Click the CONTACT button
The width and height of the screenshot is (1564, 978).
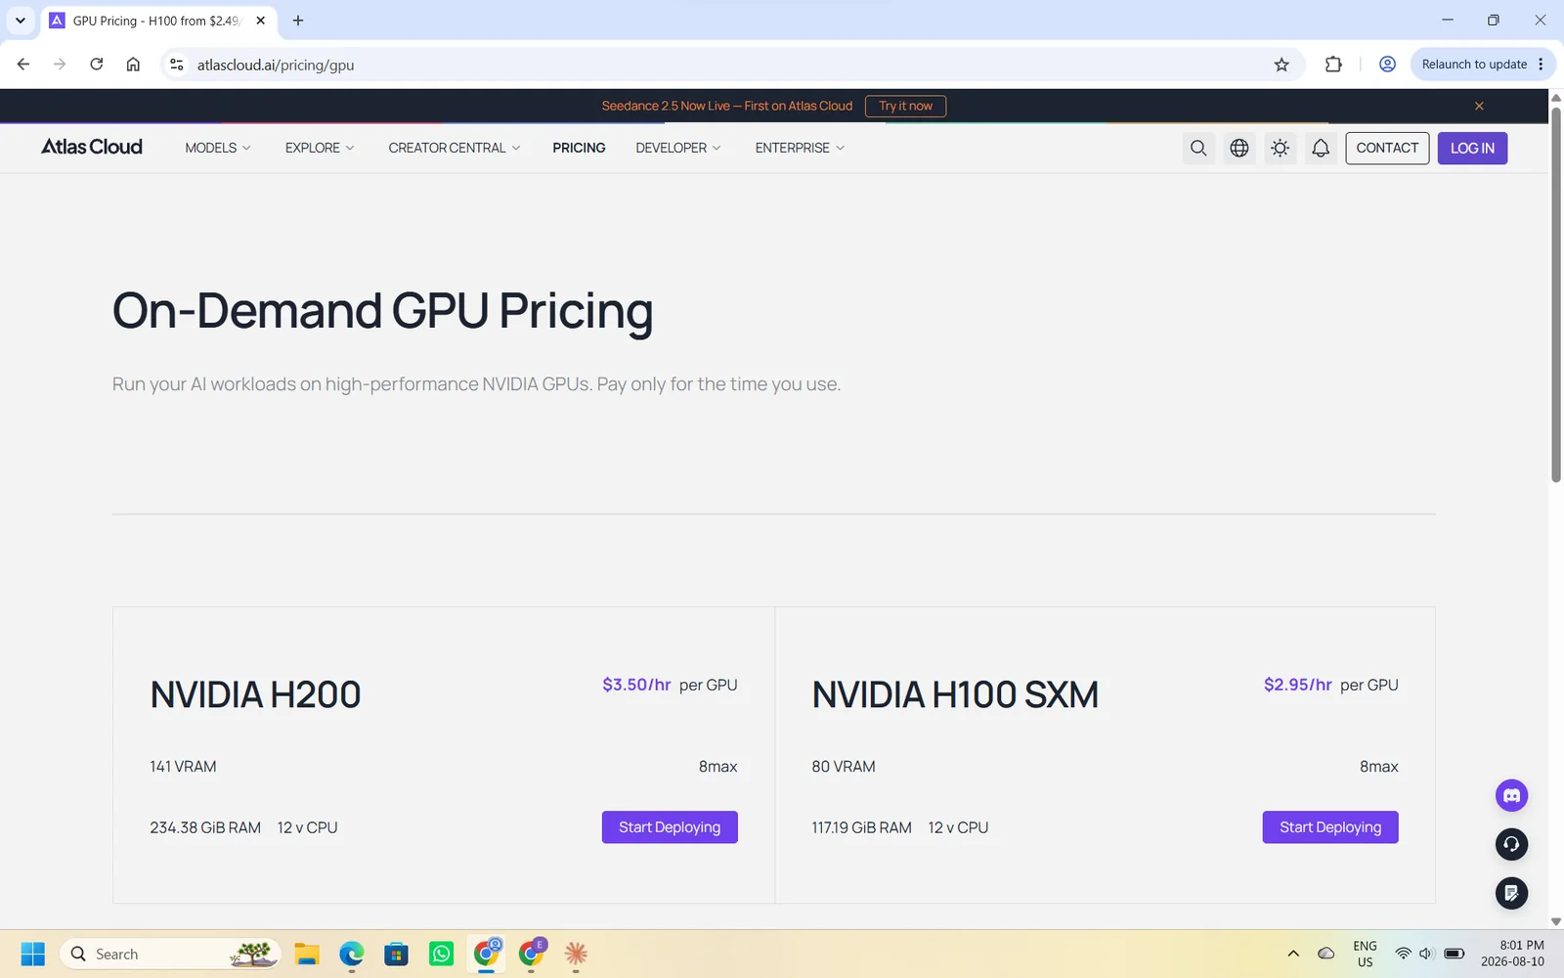coord(1387,148)
